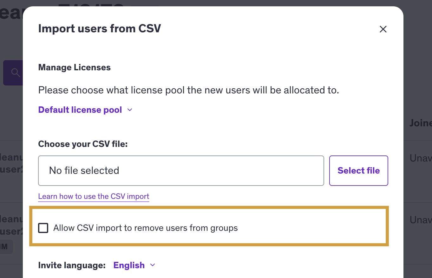
Task: Click the chevron beside Default license pool
Action: 129,110
